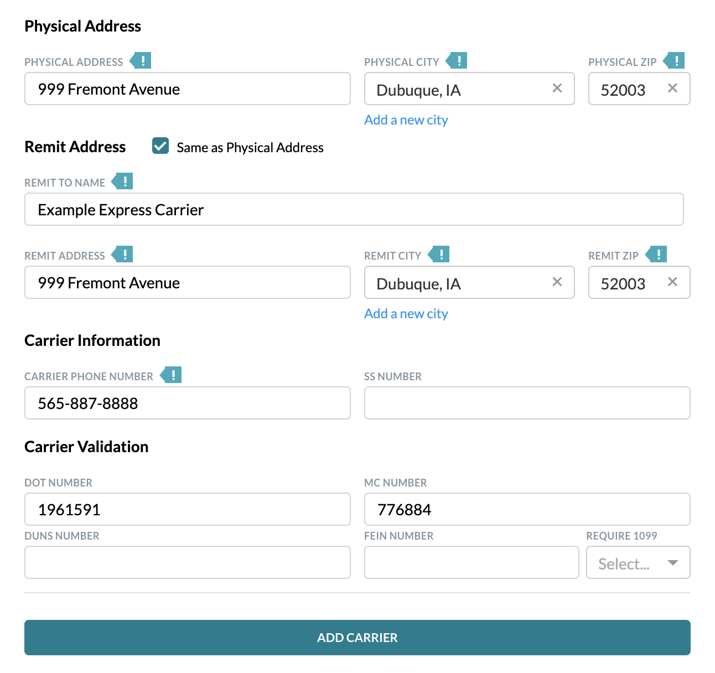
Task: Click the Physical Address required-field info icon
Action: [x=141, y=60]
